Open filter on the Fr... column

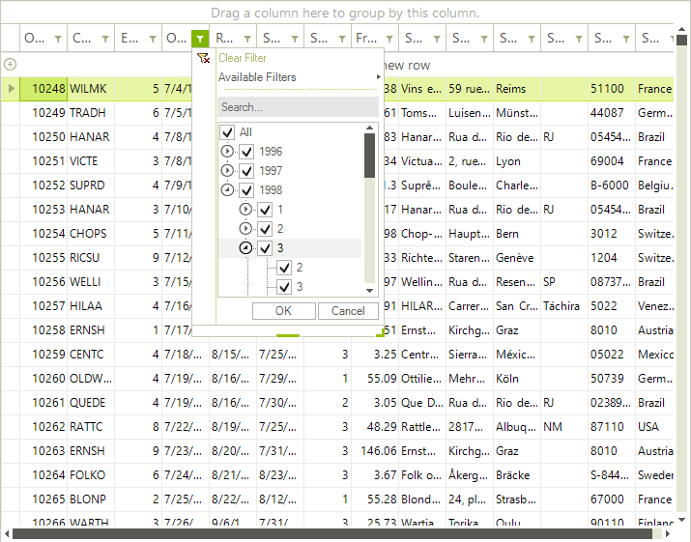389,39
